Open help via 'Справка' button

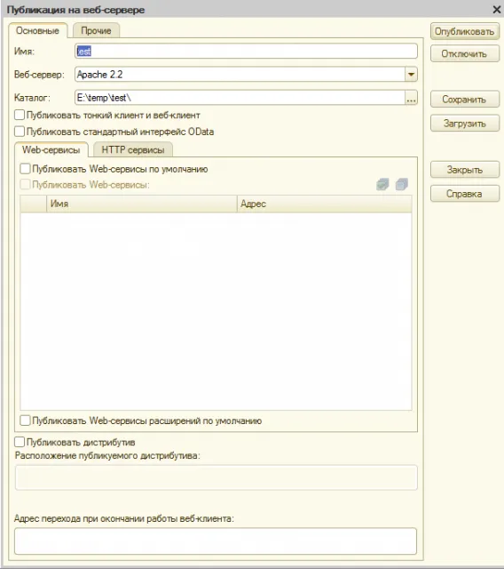tap(465, 194)
